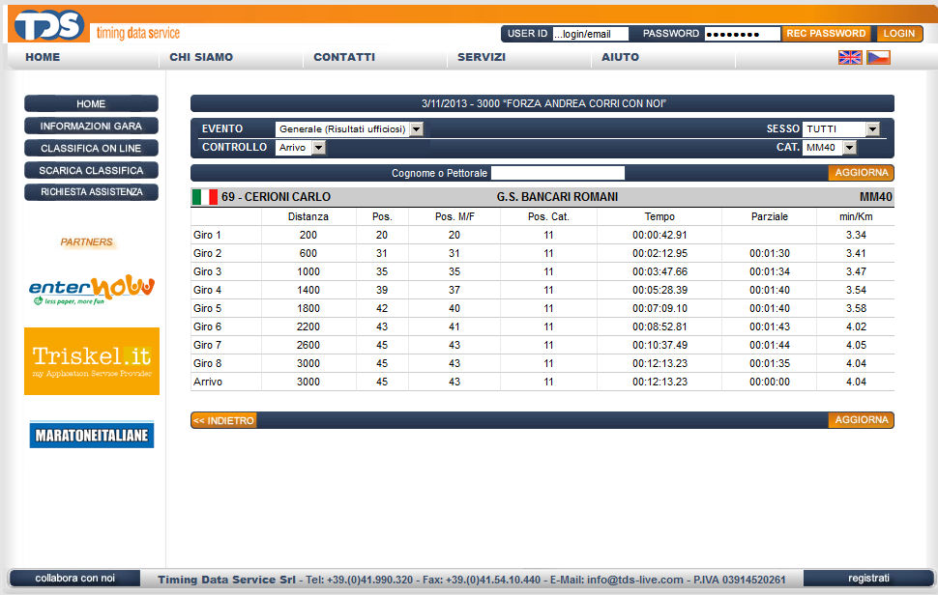Screen dimensions: 938x595
Task: Open the Controllo dropdown set to Arrivo
Action: pyautogui.click(x=301, y=148)
